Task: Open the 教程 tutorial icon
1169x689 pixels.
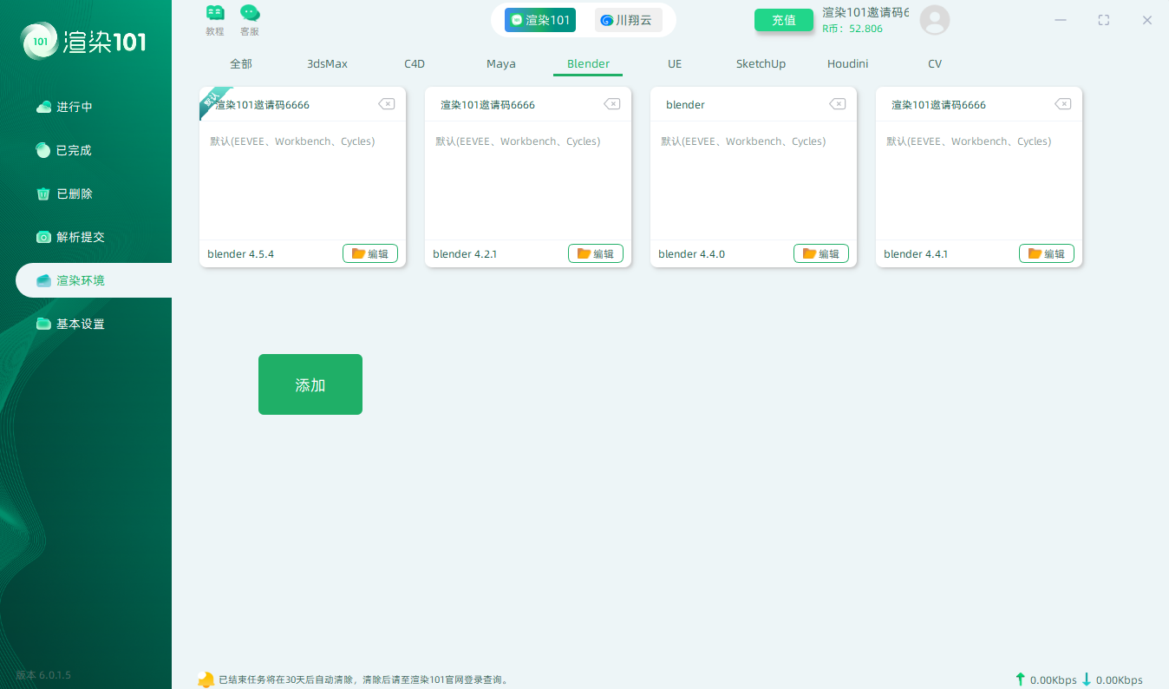Action: coord(215,20)
